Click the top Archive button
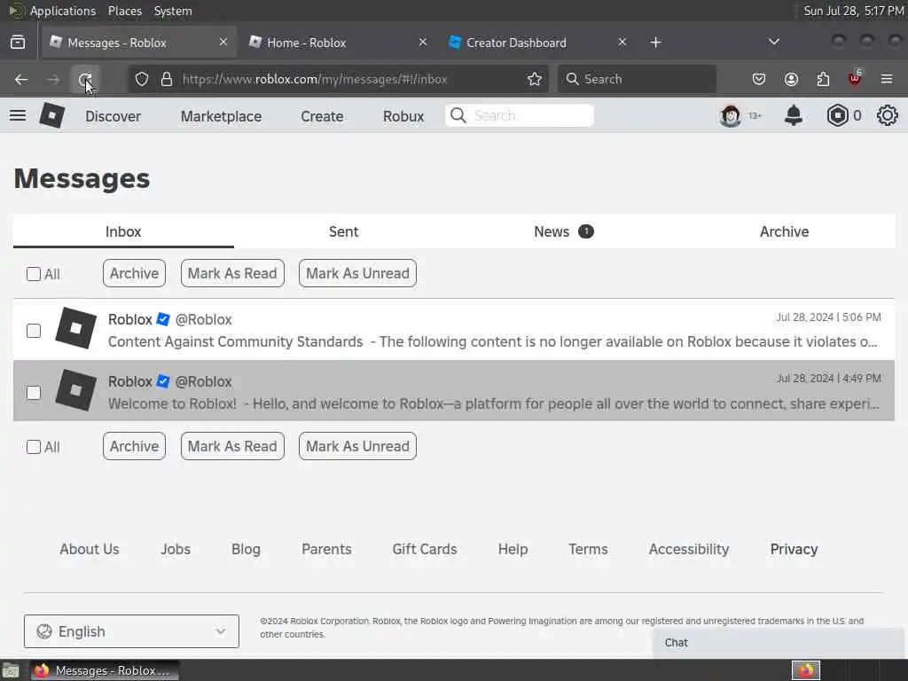908x681 pixels. point(135,273)
